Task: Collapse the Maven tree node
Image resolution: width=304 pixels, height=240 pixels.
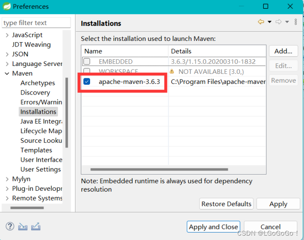Action: click(7, 73)
